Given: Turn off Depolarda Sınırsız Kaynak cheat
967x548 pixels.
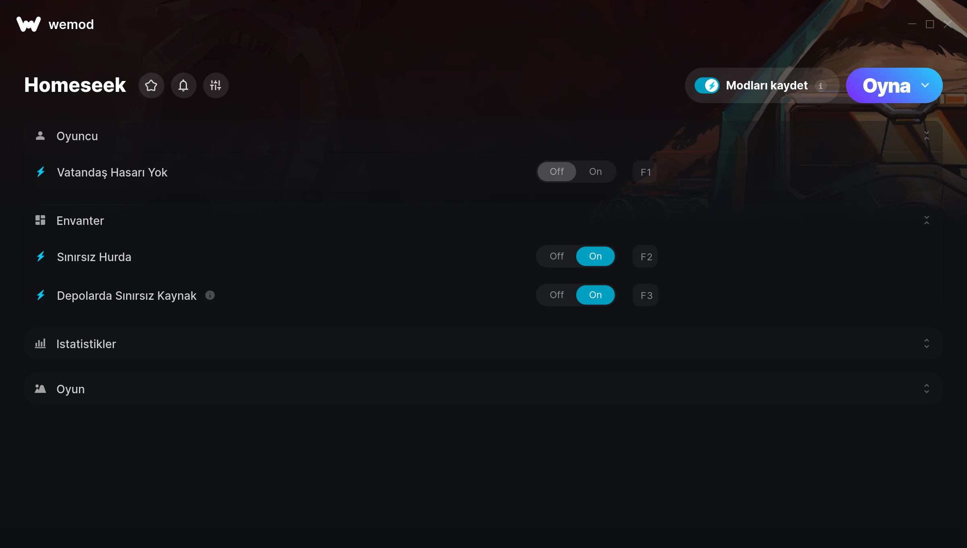Looking at the screenshot, I should (556, 295).
